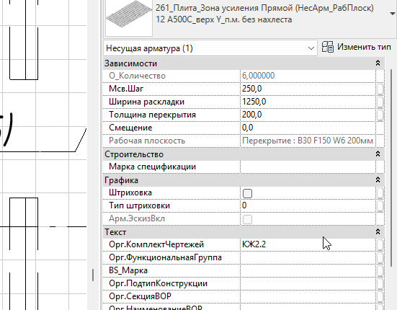Edit the Тип штриховки value 0

click(308, 205)
